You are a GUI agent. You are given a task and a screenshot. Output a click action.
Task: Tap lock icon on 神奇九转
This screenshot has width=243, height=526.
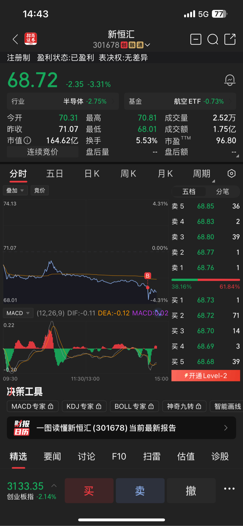click(x=198, y=406)
